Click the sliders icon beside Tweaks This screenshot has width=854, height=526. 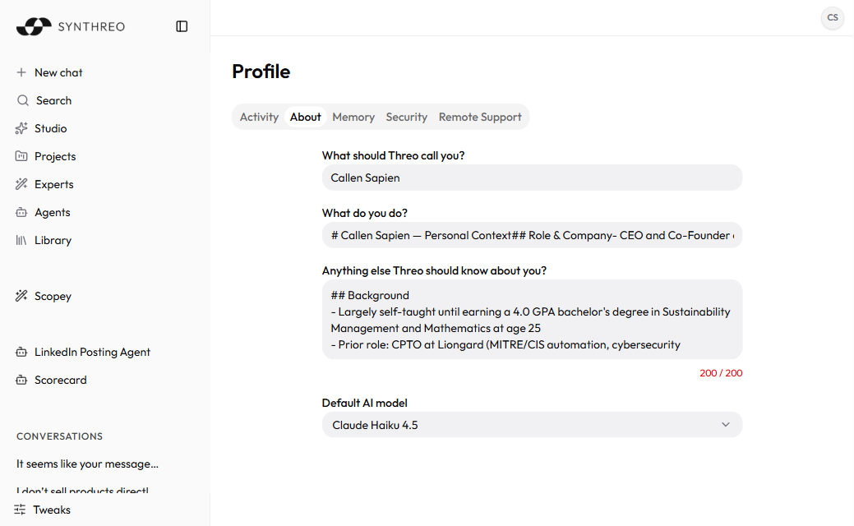tap(21, 510)
